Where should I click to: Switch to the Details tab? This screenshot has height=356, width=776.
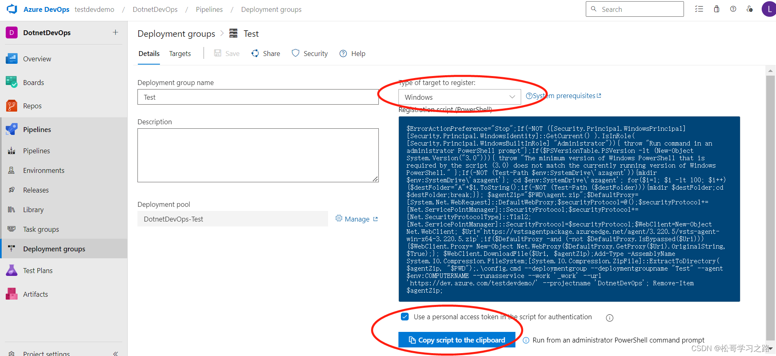[149, 54]
